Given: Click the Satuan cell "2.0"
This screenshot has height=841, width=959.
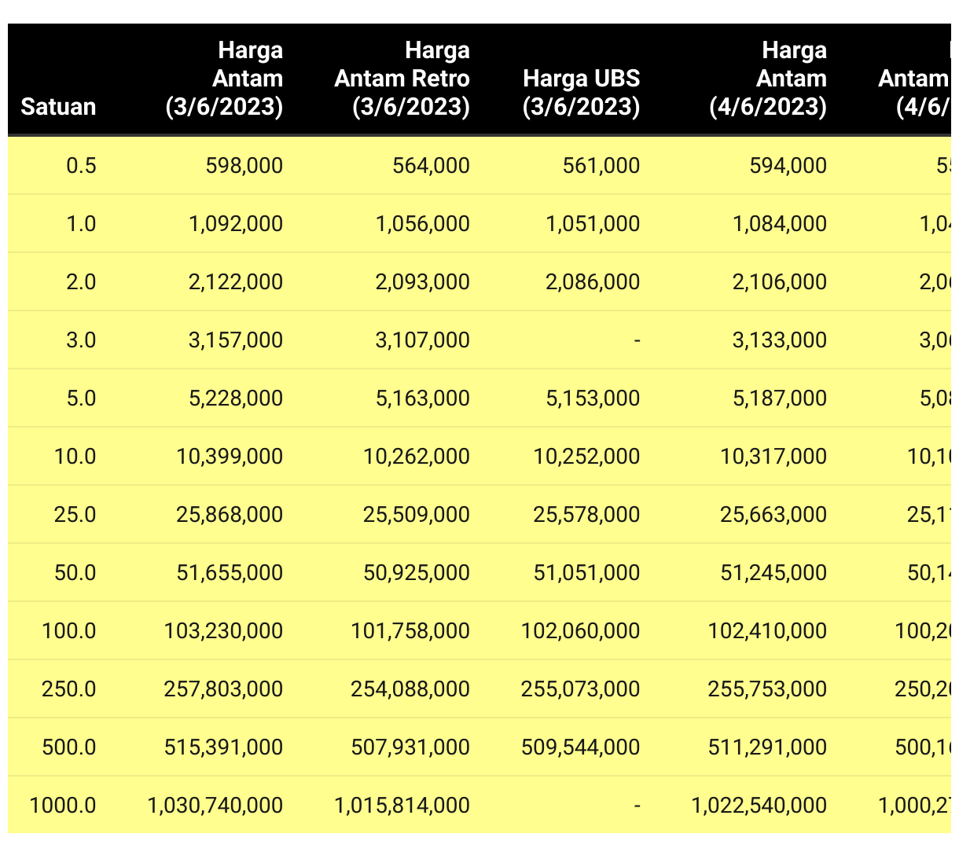Looking at the screenshot, I should click(x=81, y=281).
